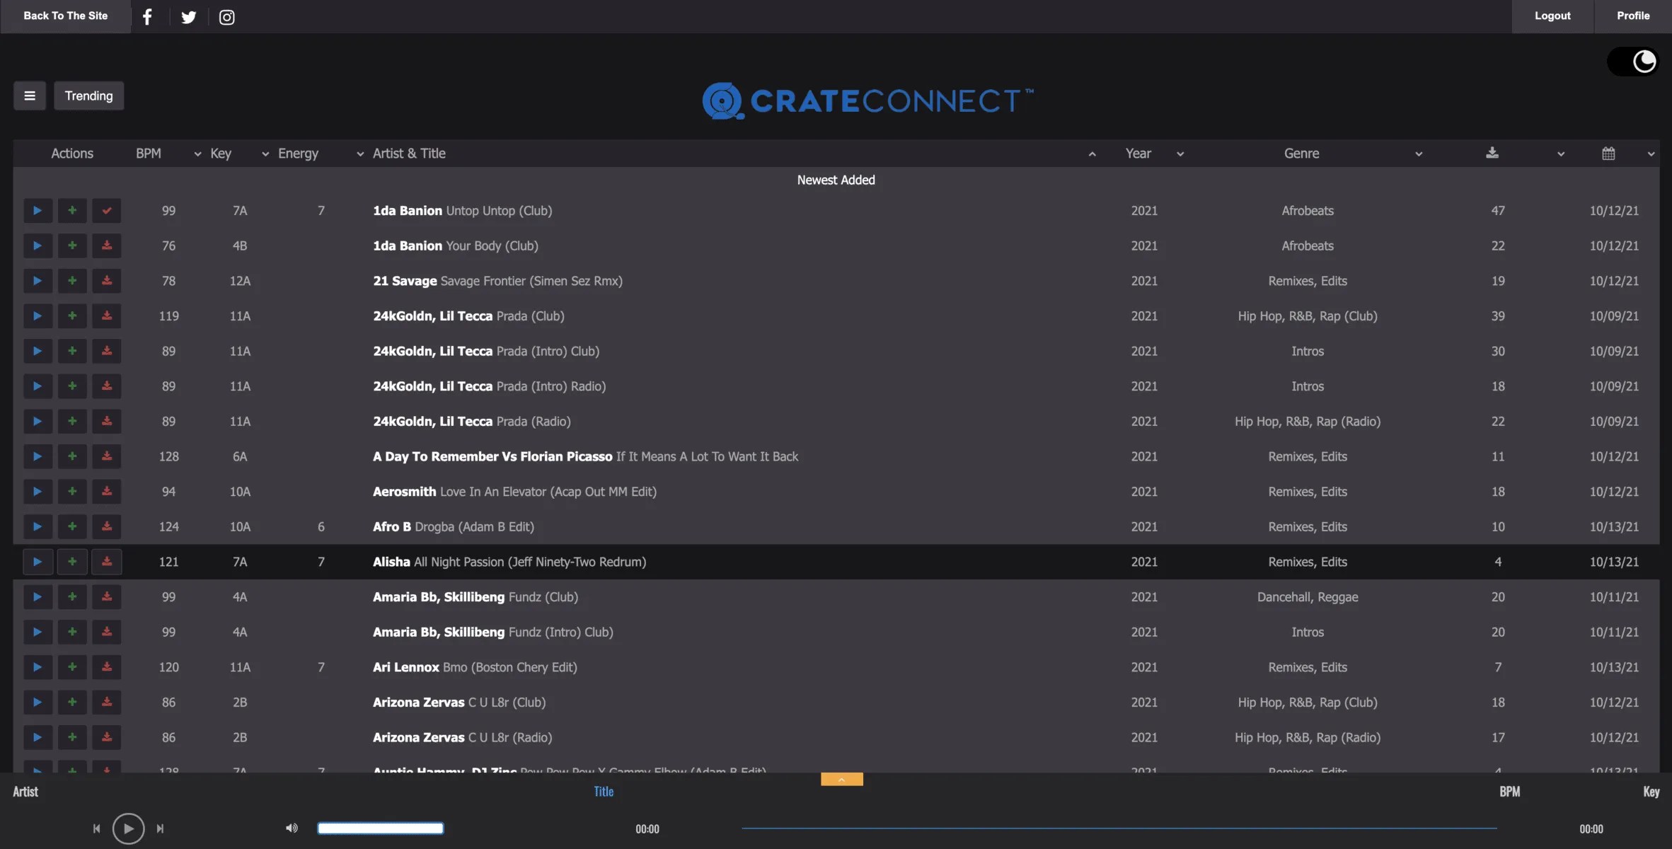Toggle the downloaded checkmark on "Untop Untop (Club)"
Viewport: 1672px width, 849px height.
[x=107, y=210]
